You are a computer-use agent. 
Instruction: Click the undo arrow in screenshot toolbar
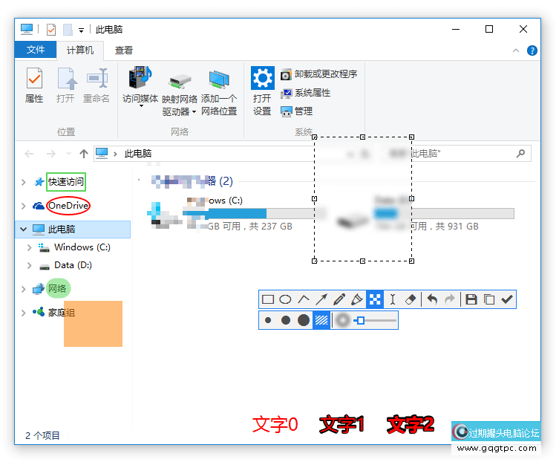coord(432,299)
